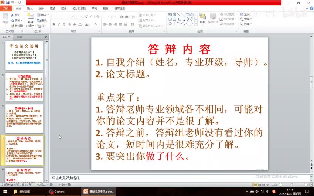Screen dimensions: 314x196
Task: Switch to the Outline (大纲) pane tab
Action: pyautogui.click(x=19, y=37)
